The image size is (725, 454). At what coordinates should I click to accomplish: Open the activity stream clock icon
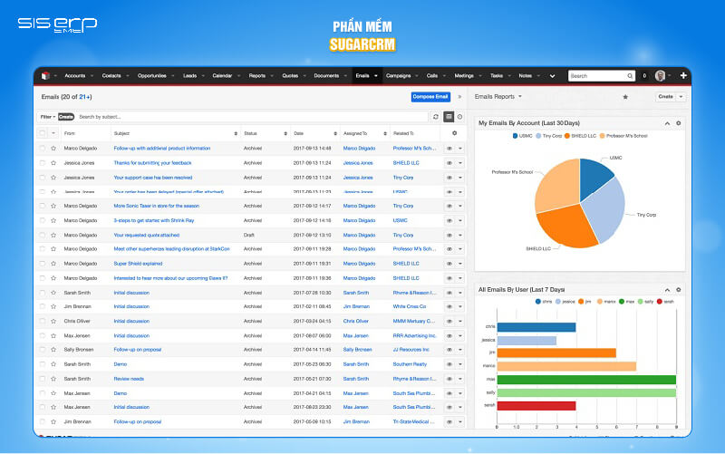(x=460, y=117)
